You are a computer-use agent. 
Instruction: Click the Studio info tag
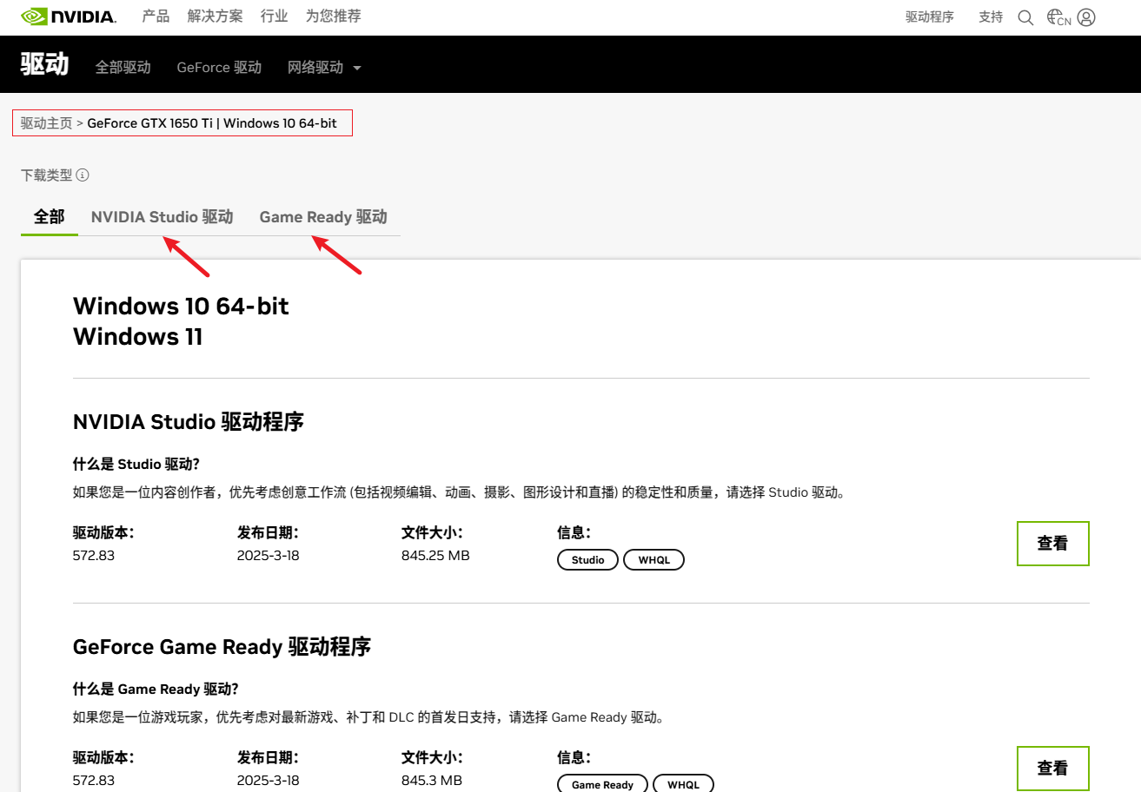587,560
